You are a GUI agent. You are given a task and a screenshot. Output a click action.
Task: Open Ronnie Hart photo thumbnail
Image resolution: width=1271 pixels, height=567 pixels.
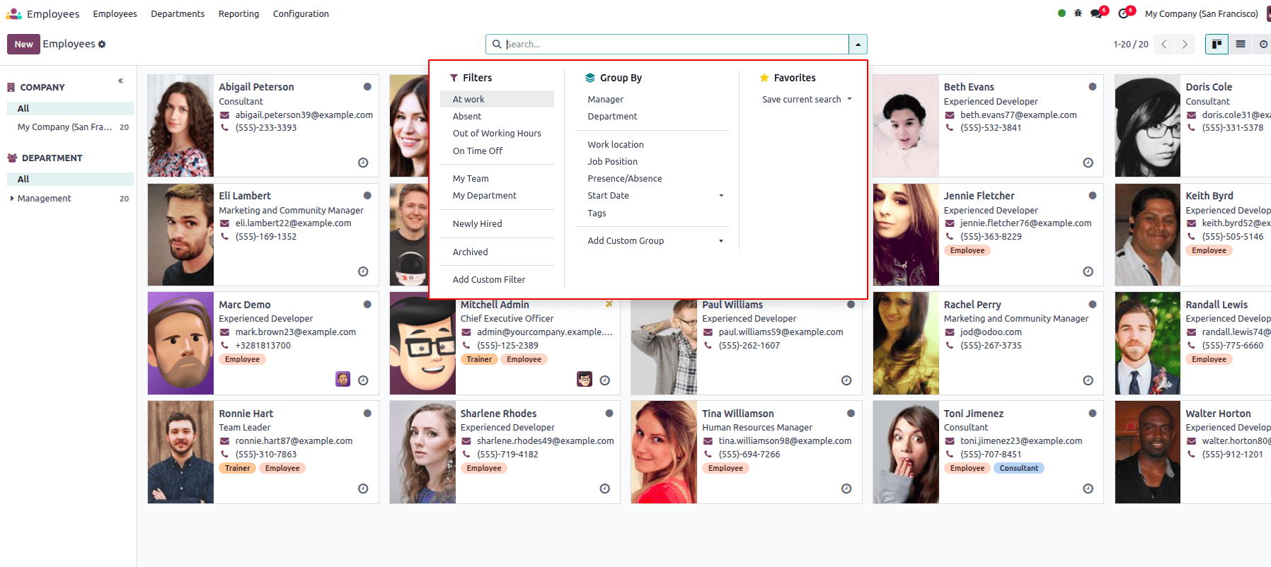[180, 452]
